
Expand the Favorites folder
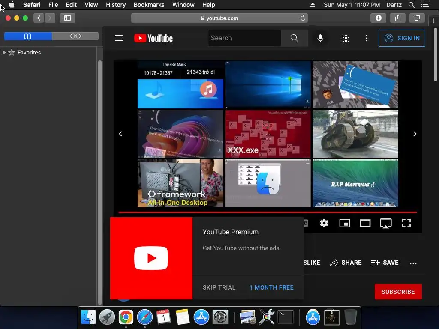click(x=4, y=52)
